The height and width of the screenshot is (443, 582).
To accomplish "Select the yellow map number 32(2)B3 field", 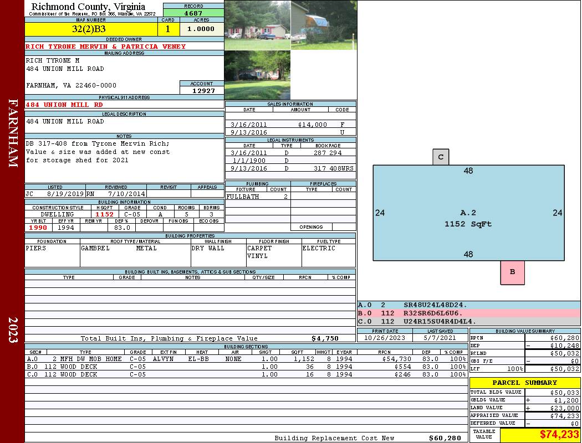I will coord(91,29).
